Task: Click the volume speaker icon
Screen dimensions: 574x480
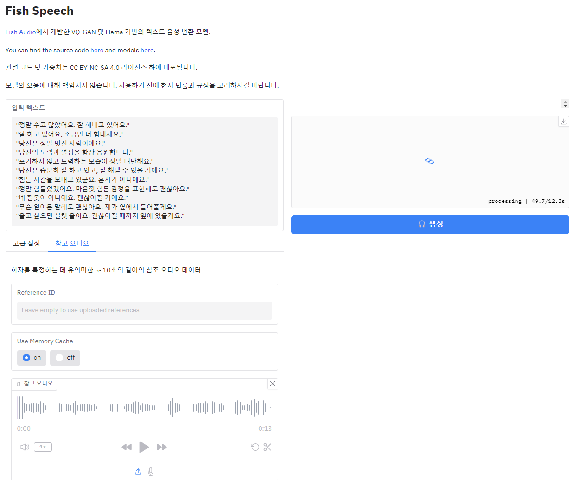Action: [25, 447]
